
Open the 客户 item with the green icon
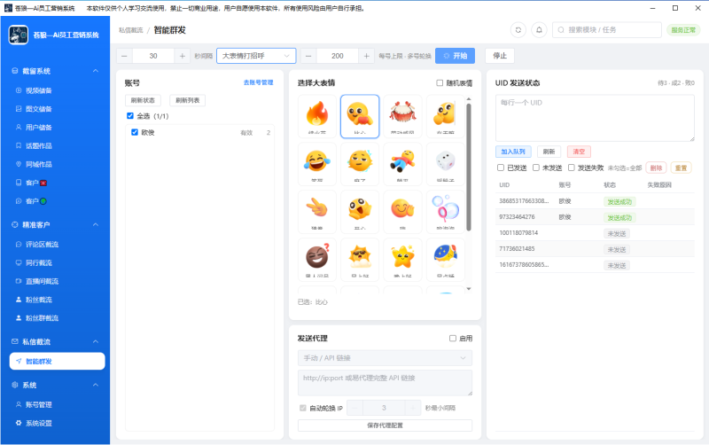pyautogui.click(x=36, y=201)
